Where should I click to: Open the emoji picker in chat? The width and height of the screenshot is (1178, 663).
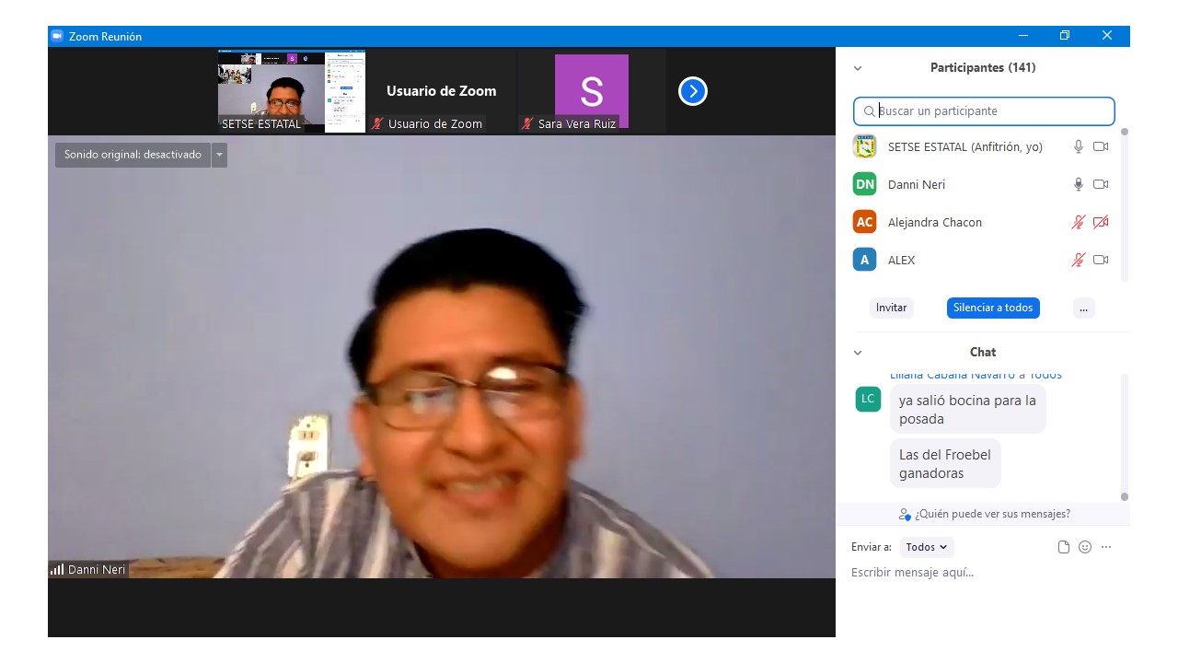tap(1085, 547)
